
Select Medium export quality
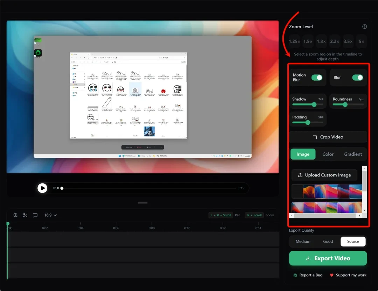[x=303, y=241]
